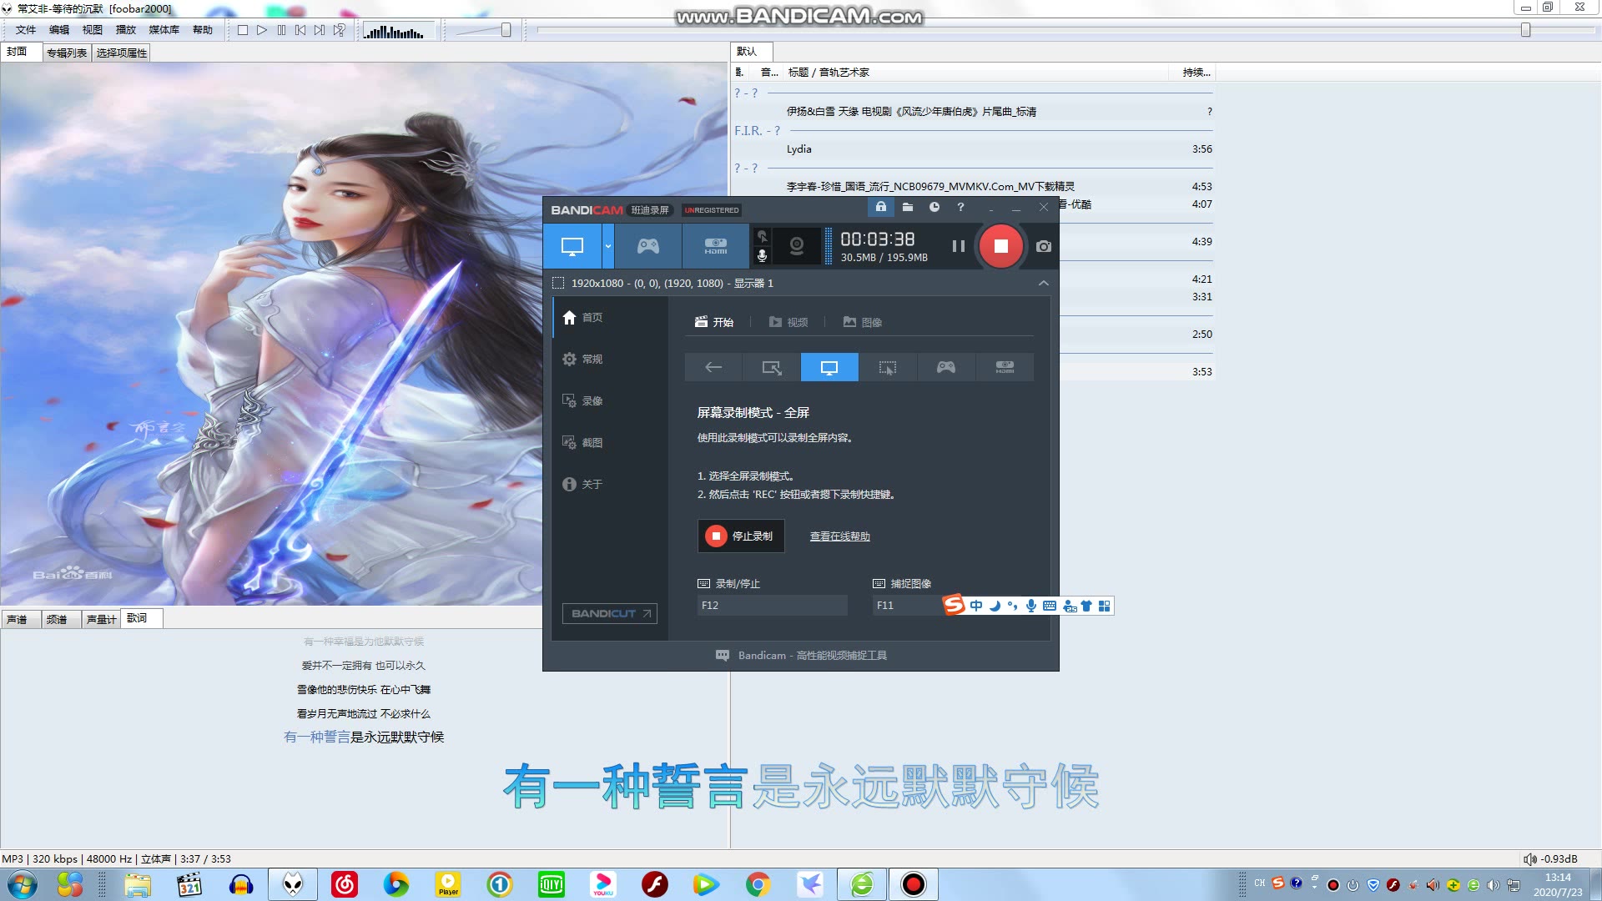
Task: Click the back arrow mode button
Action: pyautogui.click(x=713, y=367)
